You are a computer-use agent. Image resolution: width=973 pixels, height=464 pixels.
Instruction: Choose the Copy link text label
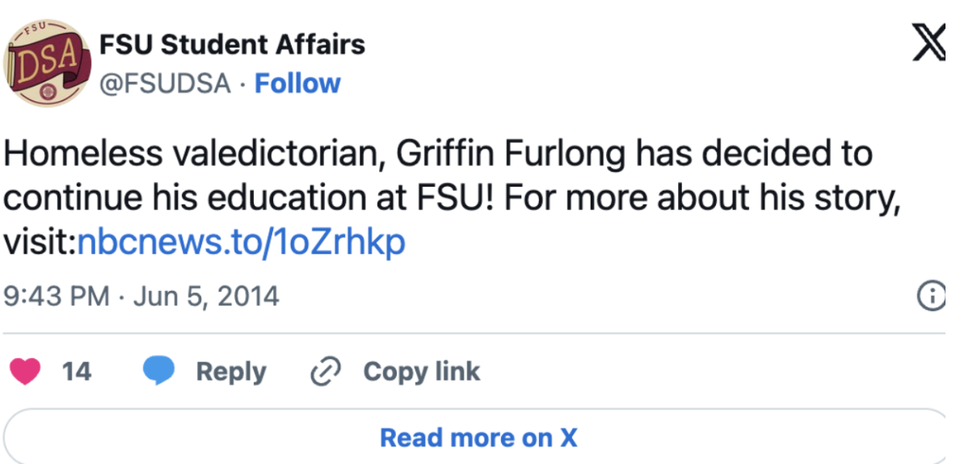pyautogui.click(x=422, y=372)
